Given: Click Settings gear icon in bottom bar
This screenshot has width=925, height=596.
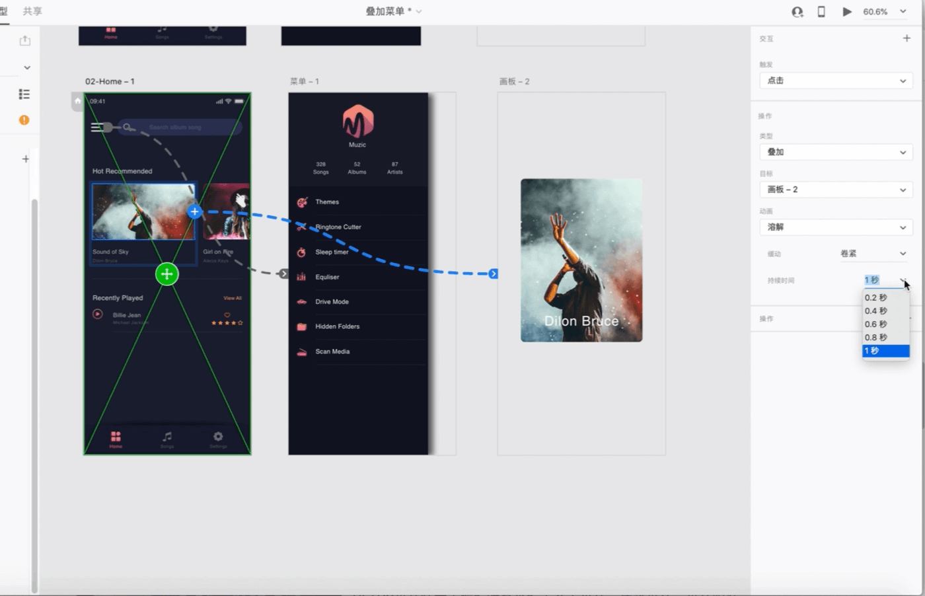Looking at the screenshot, I should coord(218,437).
